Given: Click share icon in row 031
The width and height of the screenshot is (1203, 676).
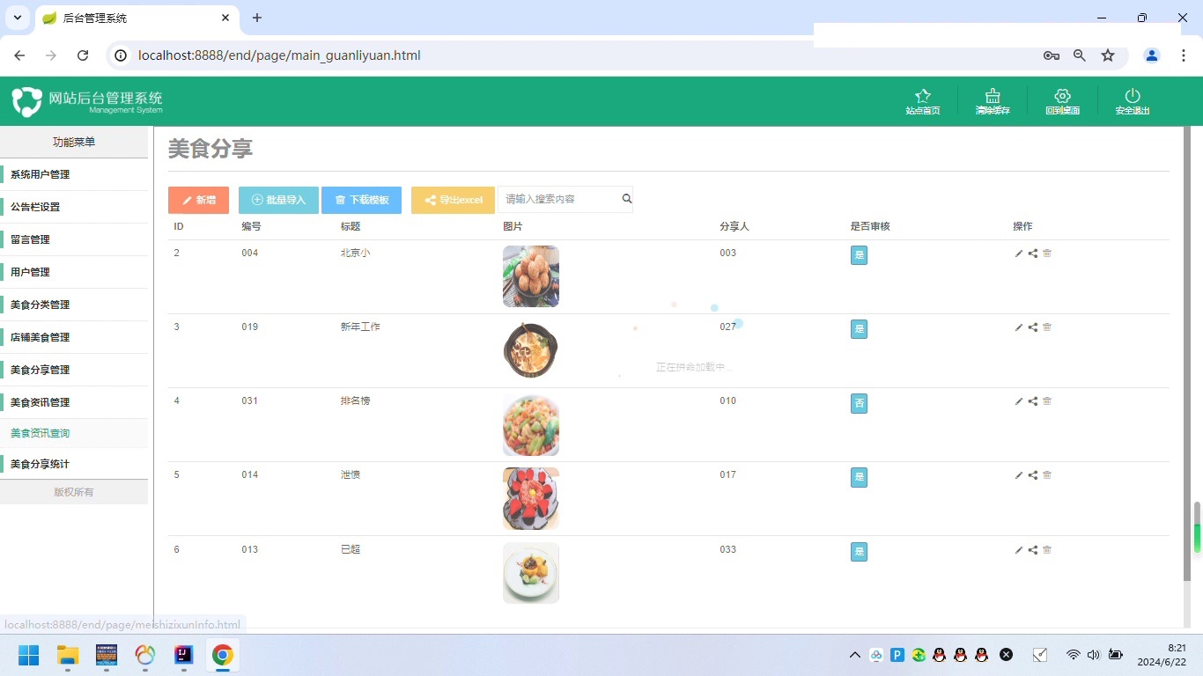Looking at the screenshot, I should point(1033,401).
